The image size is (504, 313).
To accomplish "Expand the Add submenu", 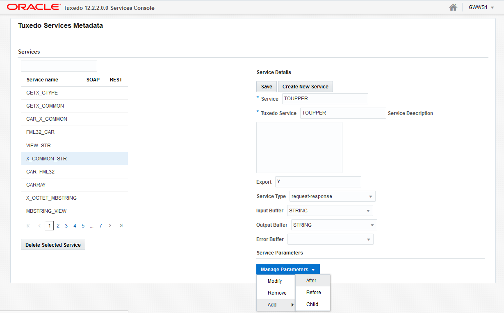I will tap(276, 305).
